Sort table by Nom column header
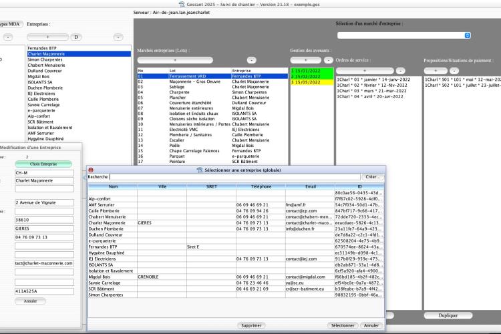 tap(113, 186)
